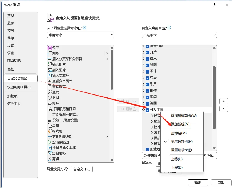Viewport: 232px width, 188px height.
Task: Toggle 显示选项卡(H) in the context menu
Action: pos(182,141)
